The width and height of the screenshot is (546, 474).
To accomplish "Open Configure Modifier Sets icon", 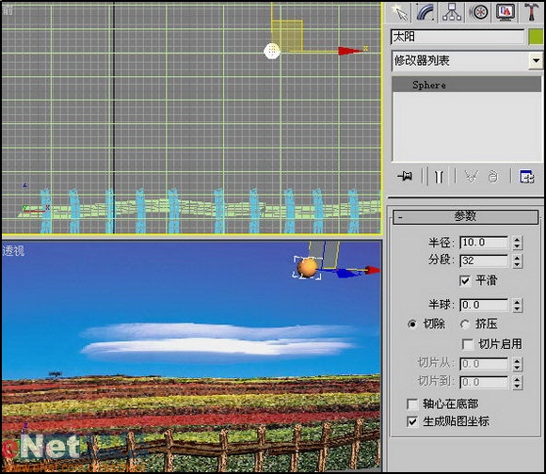I will (x=527, y=176).
